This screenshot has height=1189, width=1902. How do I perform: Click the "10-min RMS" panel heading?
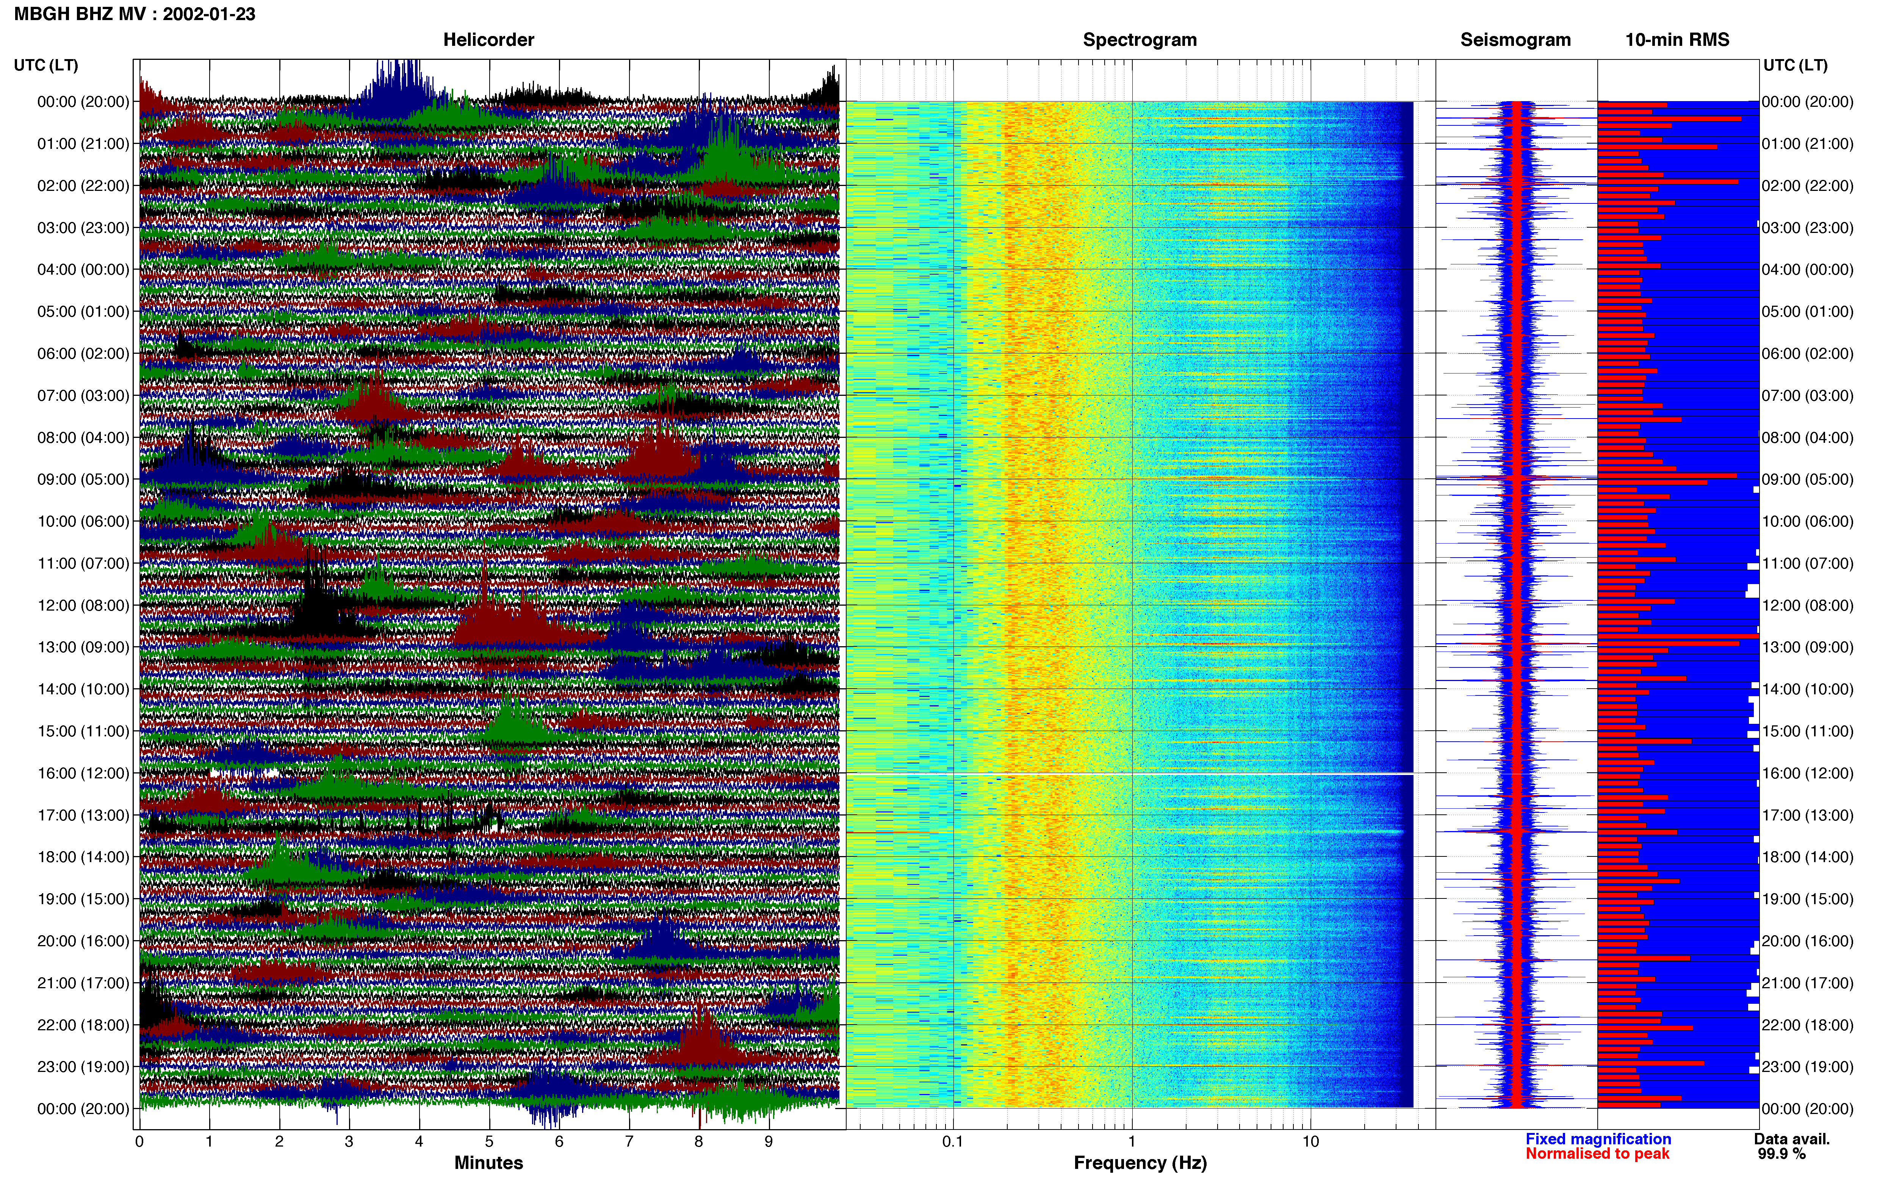pos(1677,39)
